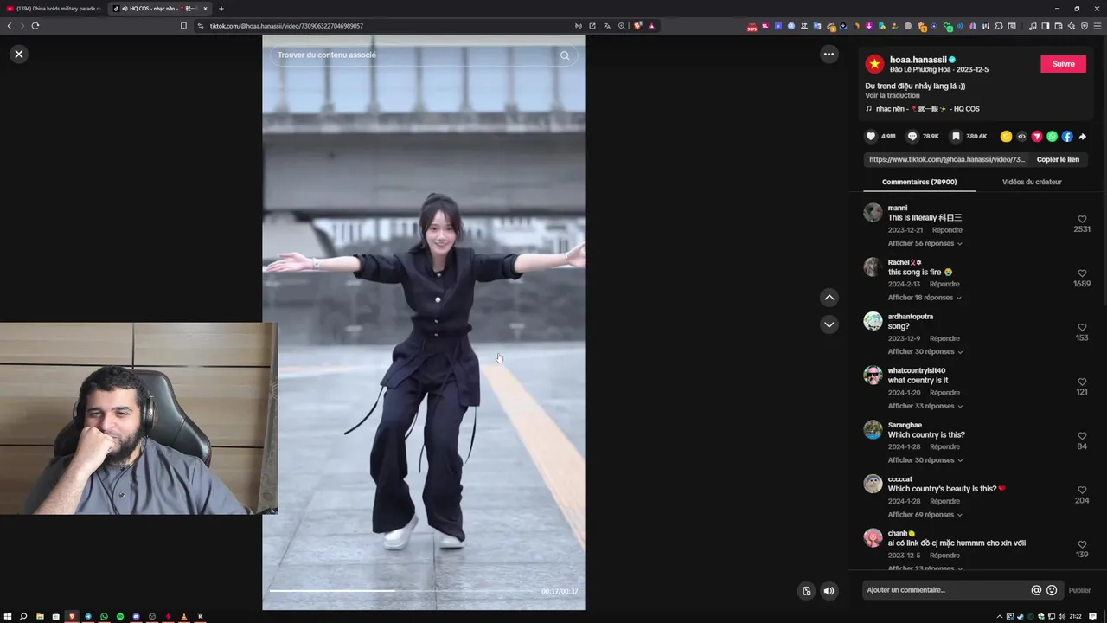Click the Publier button
The height and width of the screenshot is (623, 1107).
[1079, 590]
